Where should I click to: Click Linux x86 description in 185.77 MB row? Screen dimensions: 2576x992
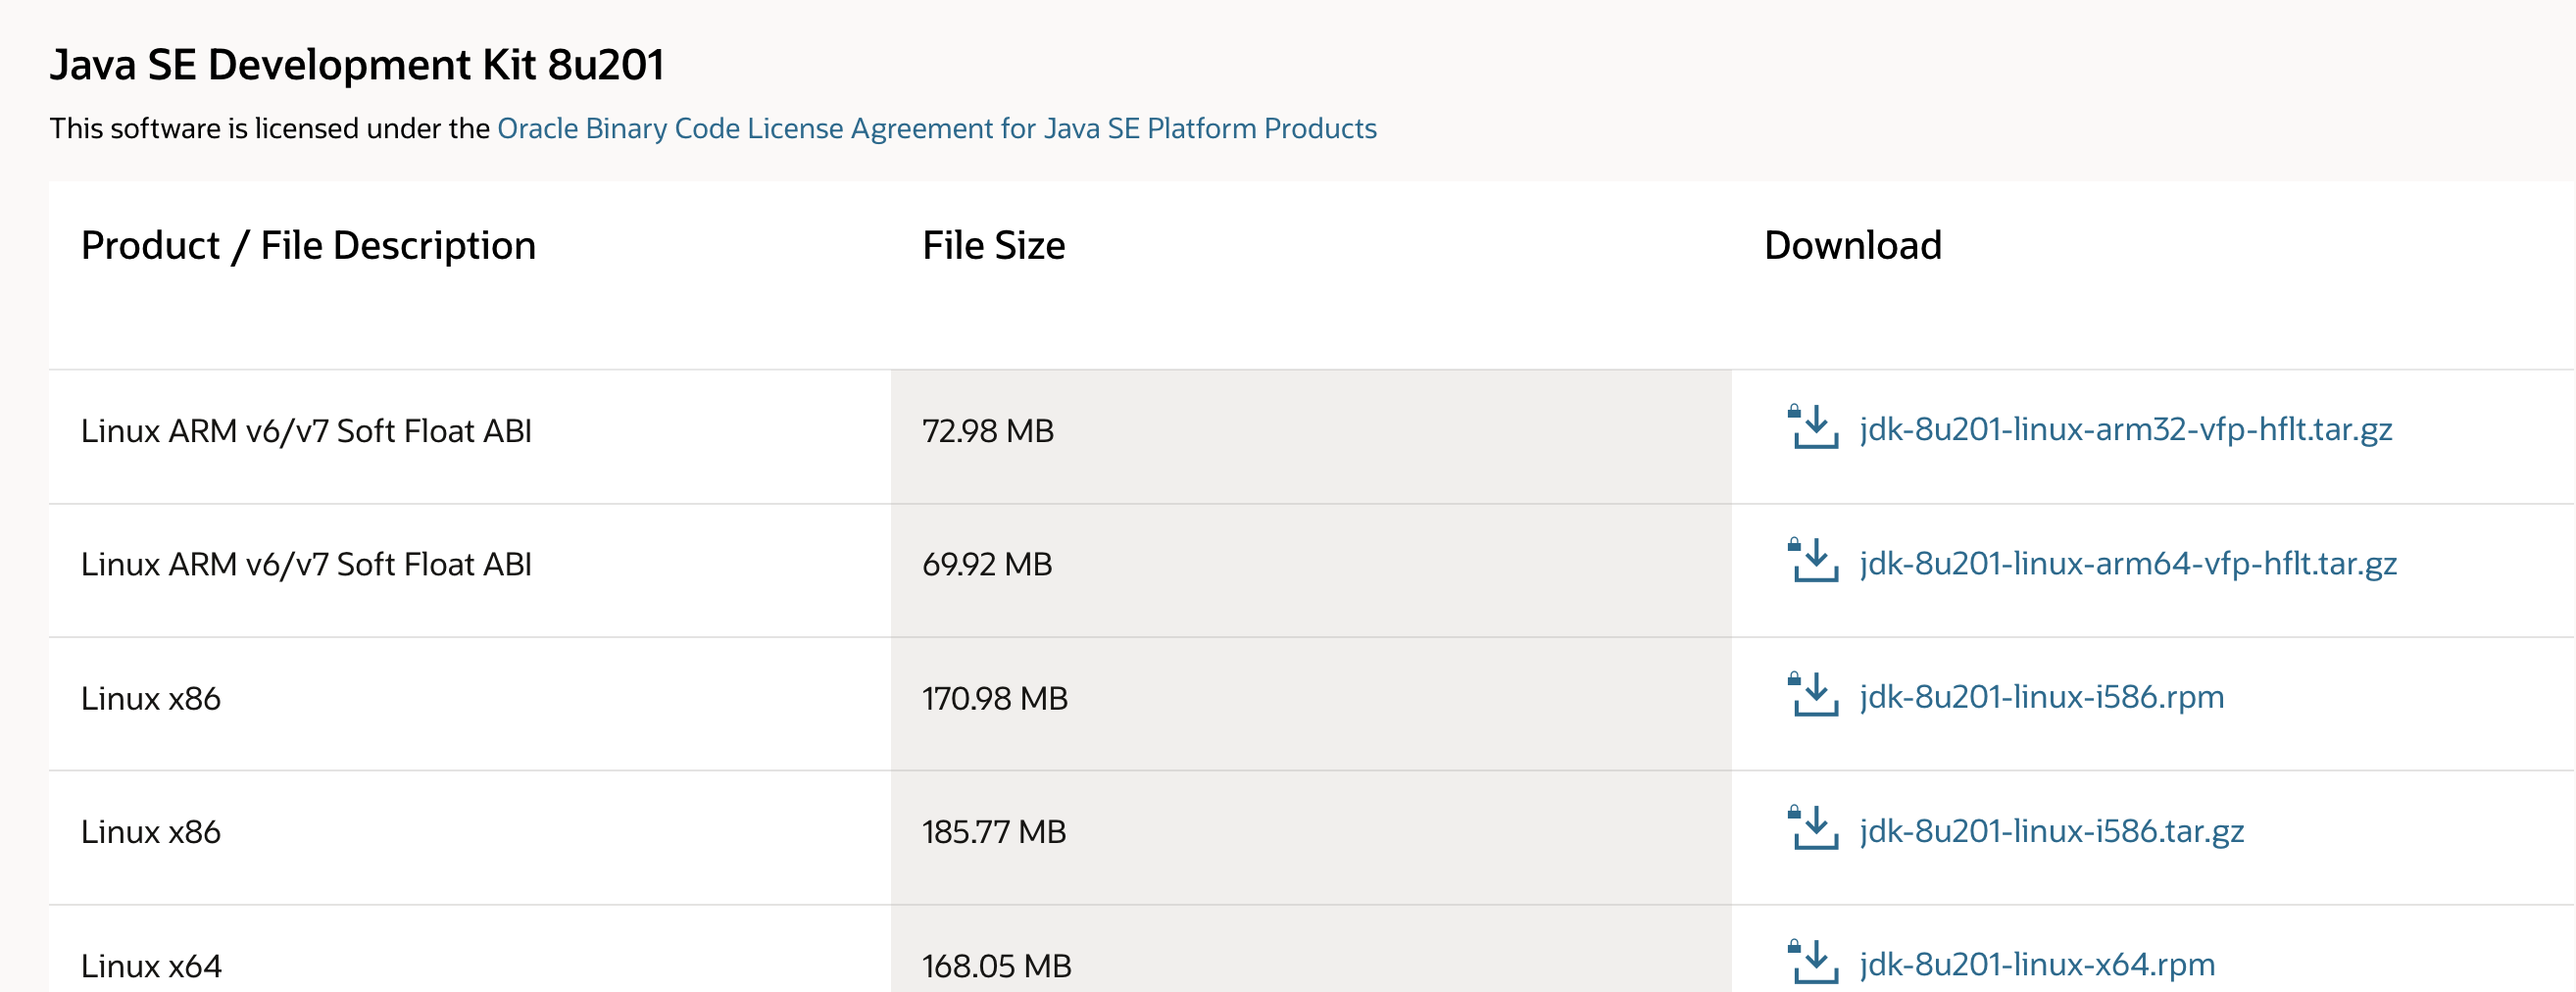coord(470,838)
